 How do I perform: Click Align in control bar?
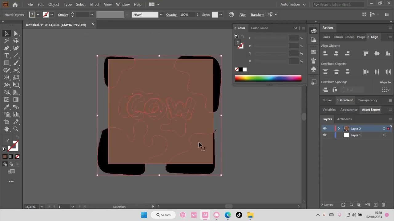pyautogui.click(x=243, y=15)
